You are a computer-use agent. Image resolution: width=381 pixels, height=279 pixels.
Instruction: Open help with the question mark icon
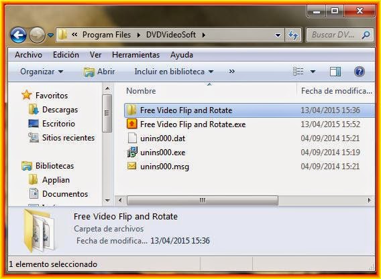[x=360, y=72]
